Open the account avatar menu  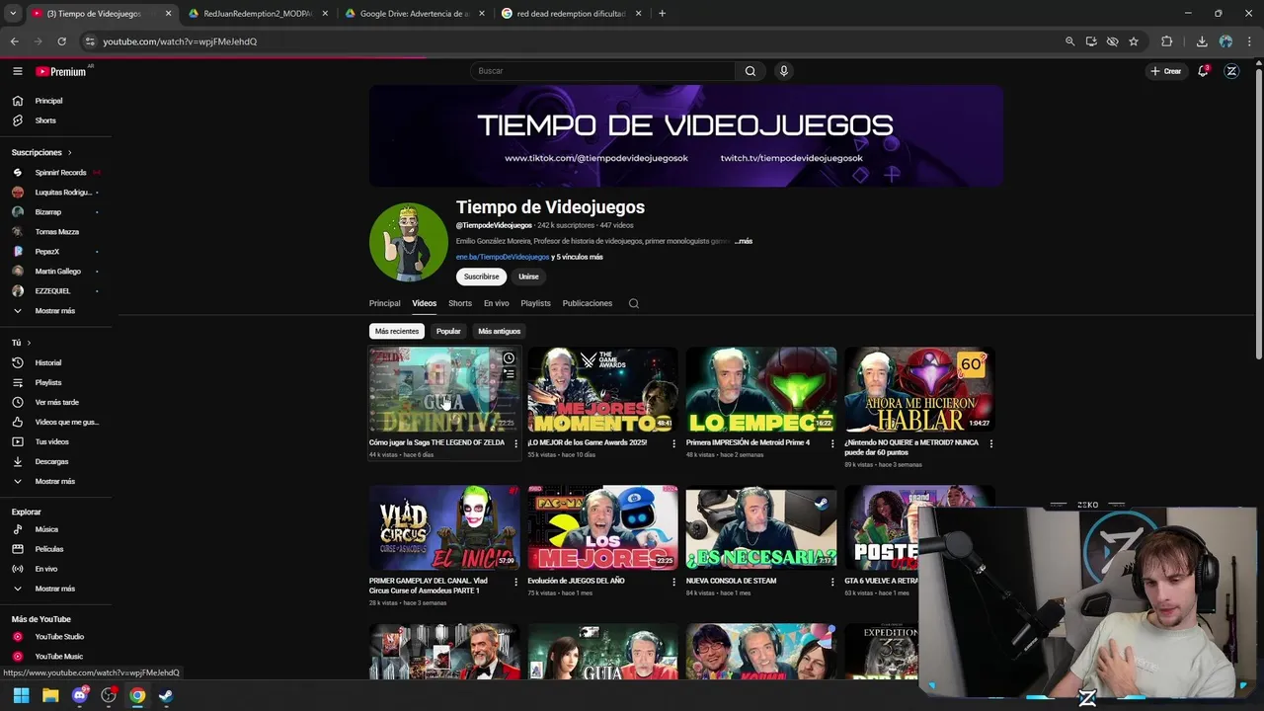click(x=1231, y=71)
